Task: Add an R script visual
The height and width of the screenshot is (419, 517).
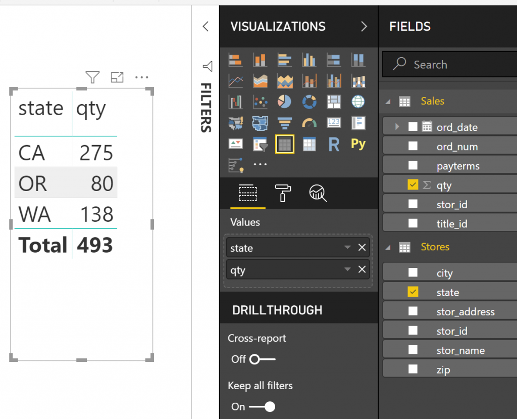Action: [x=334, y=145]
